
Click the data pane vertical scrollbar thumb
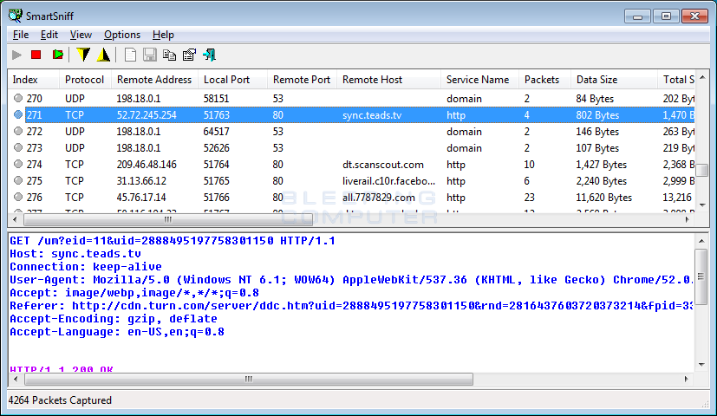pos(701,276)
